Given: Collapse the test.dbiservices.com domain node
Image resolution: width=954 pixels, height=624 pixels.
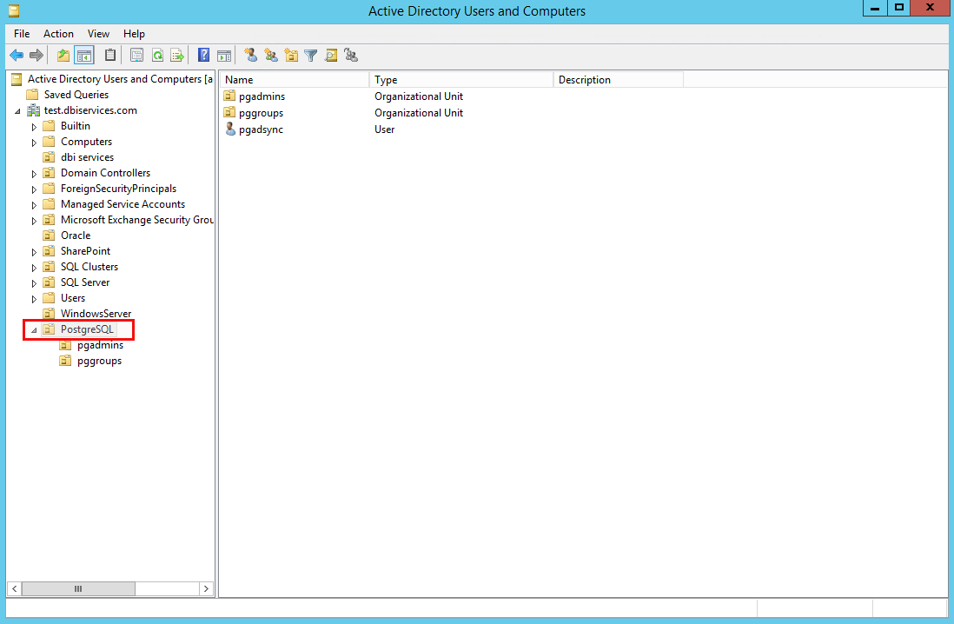Looking at the screenshot, I should tap(17, 110).
